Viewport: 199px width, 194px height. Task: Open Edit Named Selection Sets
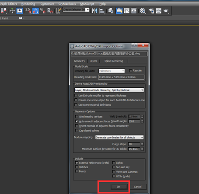tap(59, 11)
